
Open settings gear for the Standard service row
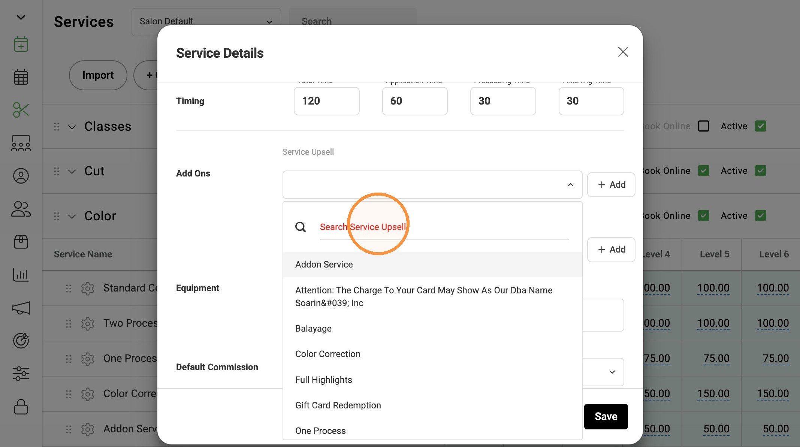88,288
